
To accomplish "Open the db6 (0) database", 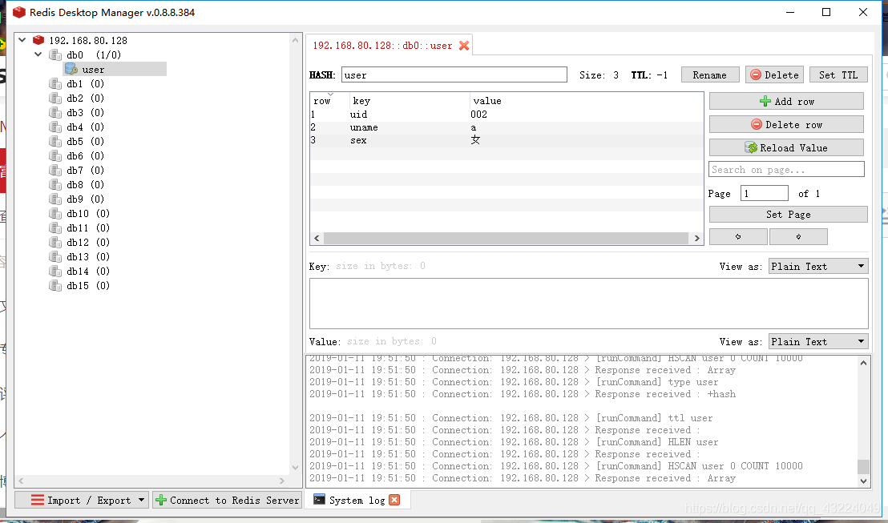I will pyautogui.click(x=85, y=155).
